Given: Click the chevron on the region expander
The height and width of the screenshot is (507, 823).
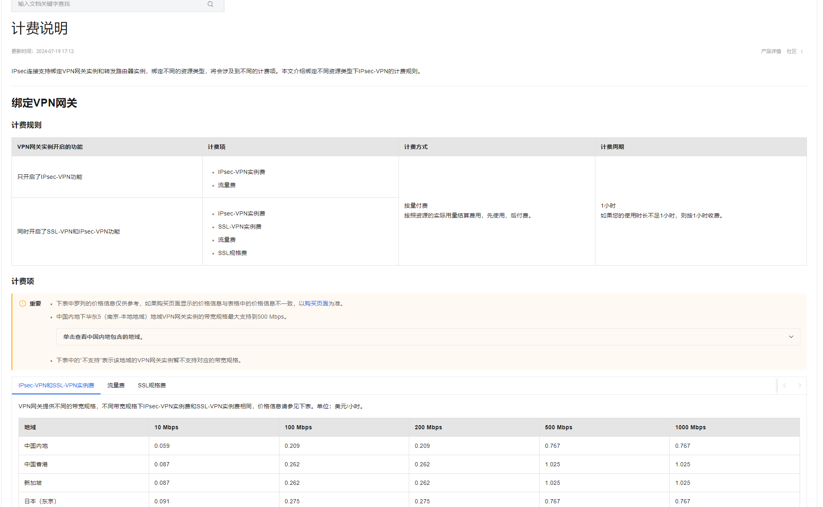Looking at the screenshot, I should [x=791, y=337].
